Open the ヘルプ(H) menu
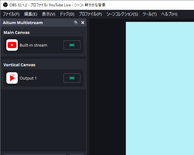The height and width of the screenshot is (155, 194). [169, 14]
